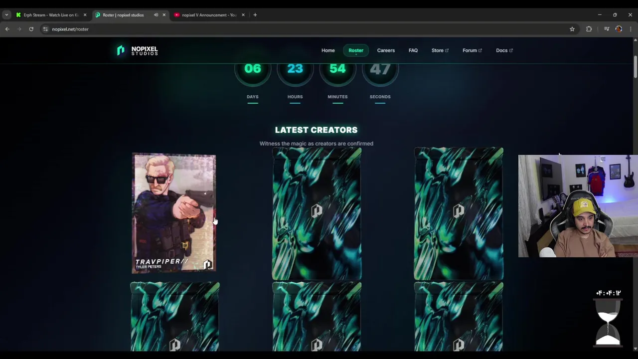Switch to the Erph Stream tab
This screenshot has height=359, width=638.
pos(51,15)
